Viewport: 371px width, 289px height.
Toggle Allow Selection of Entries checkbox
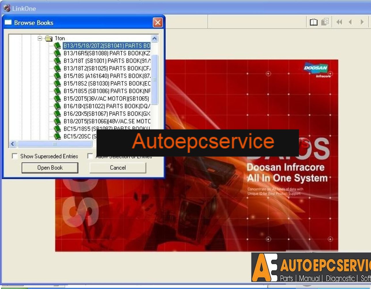pos(90,156)
